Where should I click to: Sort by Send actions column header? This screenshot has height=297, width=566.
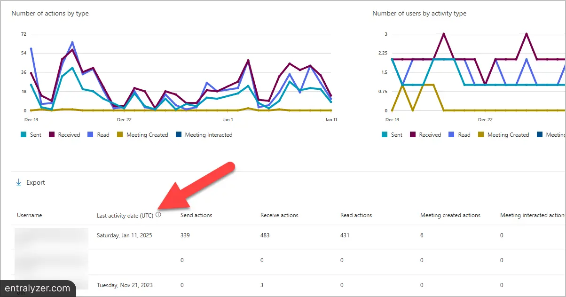click(x=197, y=215)
